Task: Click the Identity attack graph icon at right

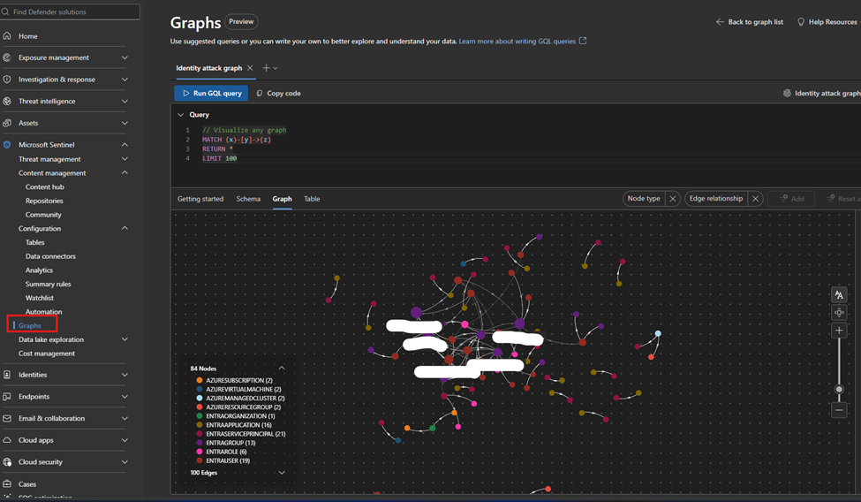Action: [787, 93]
